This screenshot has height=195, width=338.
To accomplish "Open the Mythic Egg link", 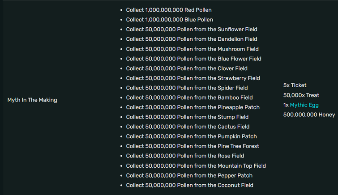I will point(304,105).
